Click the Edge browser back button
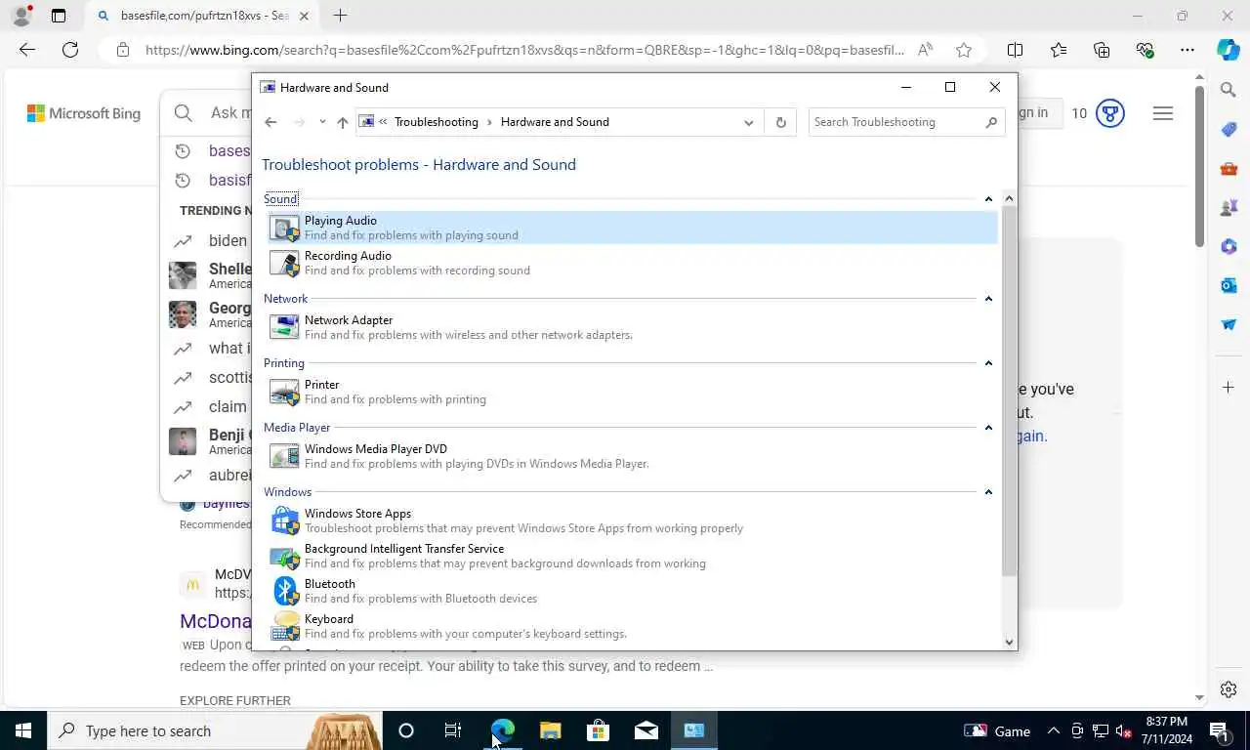The image size is (1250, 750). pos(26,50)
